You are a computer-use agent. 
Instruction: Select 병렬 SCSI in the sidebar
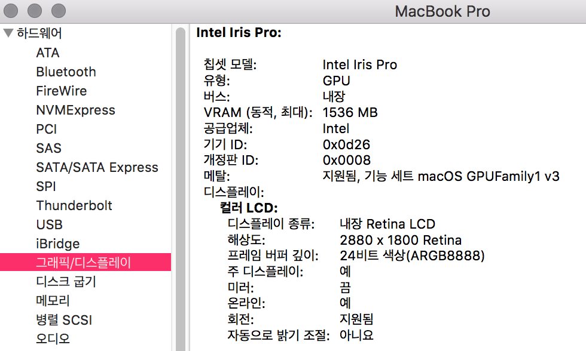pyautogui.click(x=64, y=320)
